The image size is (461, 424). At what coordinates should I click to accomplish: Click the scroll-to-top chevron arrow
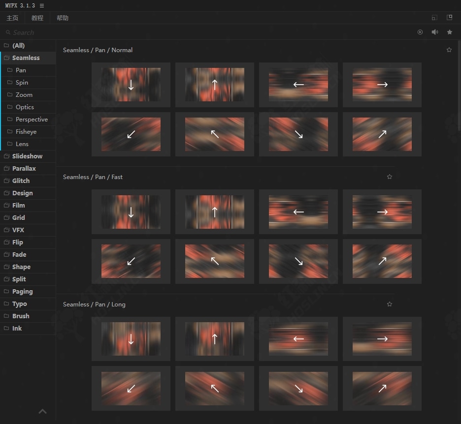coord(43,412)
